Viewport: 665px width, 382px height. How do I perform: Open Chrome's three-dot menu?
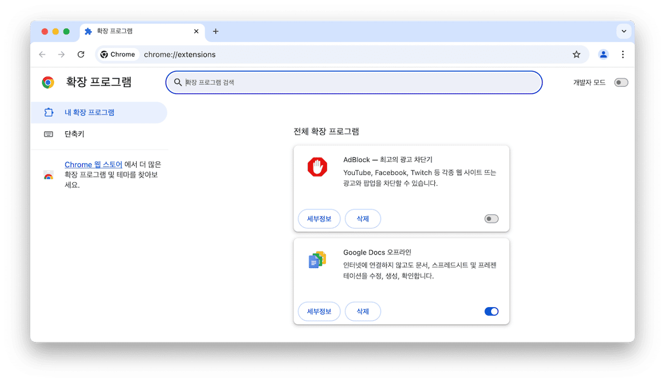pos(623,55)
